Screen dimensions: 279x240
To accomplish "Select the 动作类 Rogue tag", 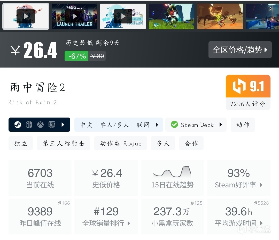I will (x=121, y=143).
